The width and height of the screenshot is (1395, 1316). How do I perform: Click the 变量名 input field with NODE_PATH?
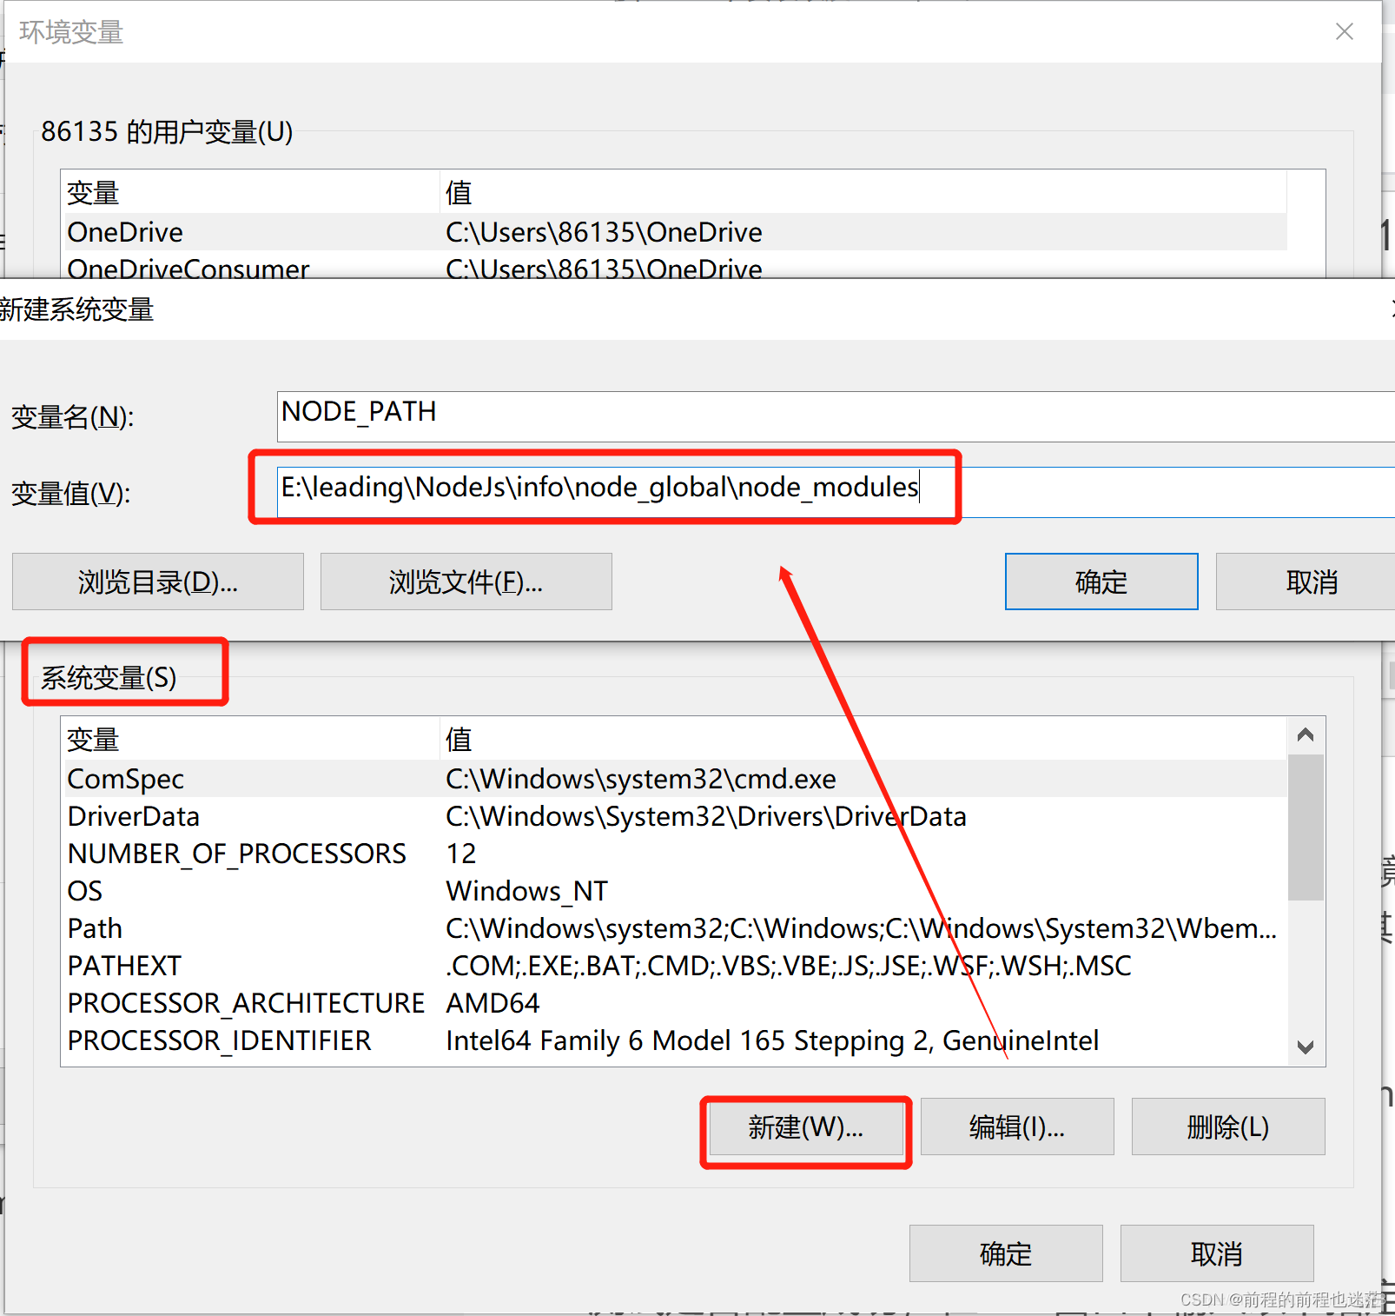[x=836, y=416]
